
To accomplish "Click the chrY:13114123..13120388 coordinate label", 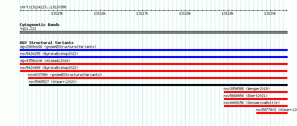I will click(x=43, y=7).
